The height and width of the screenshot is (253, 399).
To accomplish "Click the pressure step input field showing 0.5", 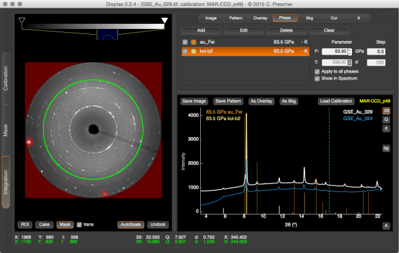I will 376,51.
